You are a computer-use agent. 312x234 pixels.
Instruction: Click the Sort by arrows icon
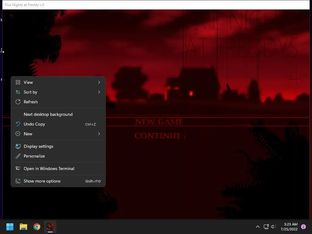click(x=18, y=92)
